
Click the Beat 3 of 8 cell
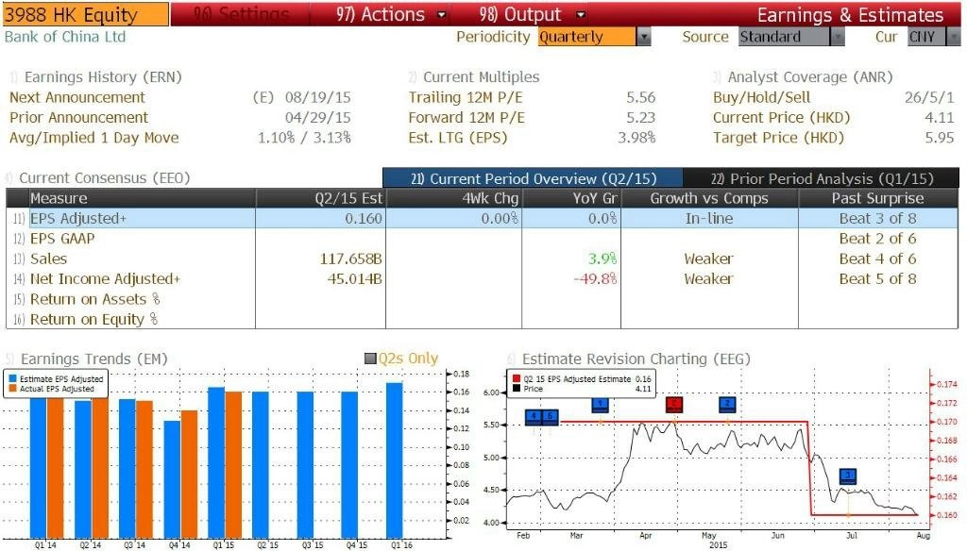(878, 218)
